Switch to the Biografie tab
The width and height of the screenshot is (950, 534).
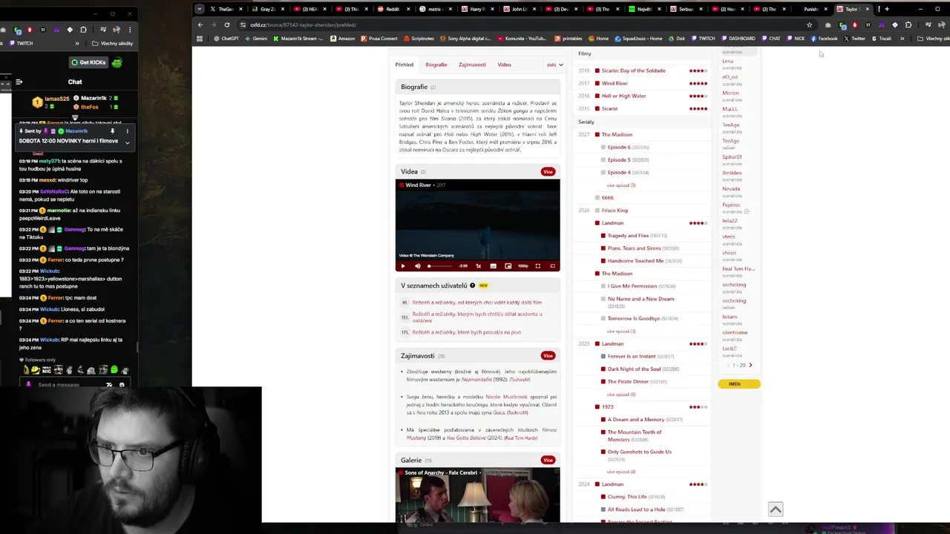436,65
